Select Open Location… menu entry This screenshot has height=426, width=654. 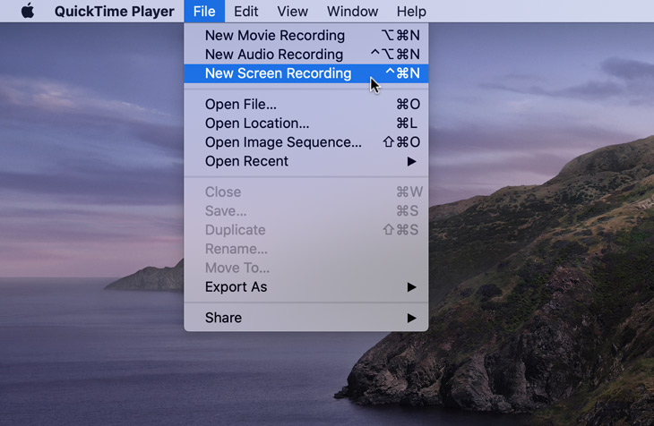coord(256,124)
